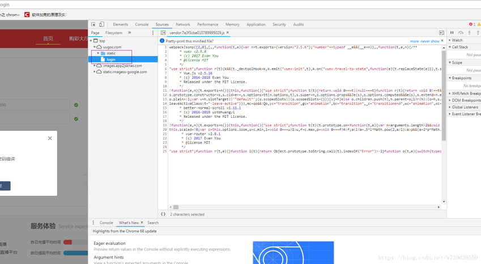Expand the images.app2jsknas.com domain
481x264 pixels.
tap(95, 66)
